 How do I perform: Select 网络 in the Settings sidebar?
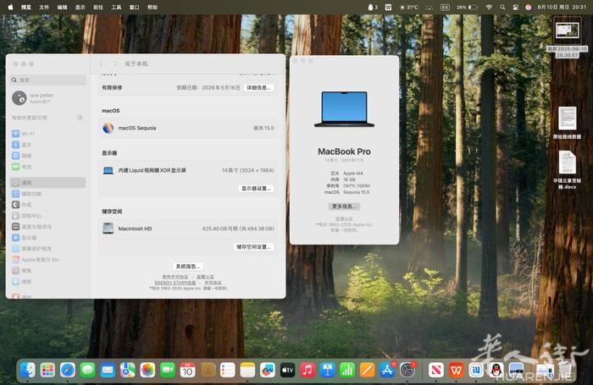(x=48, y=156)
